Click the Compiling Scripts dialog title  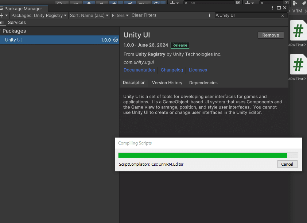[x=135, y=143]
